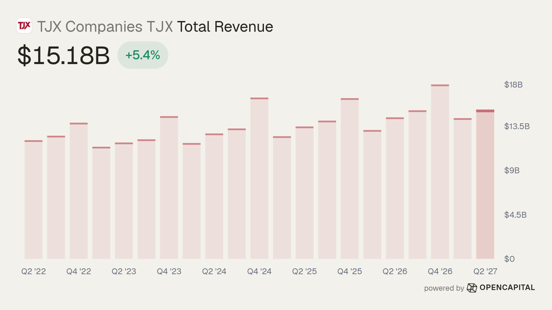
Task: Click the +5.4% growth badge
Action: 143,56
